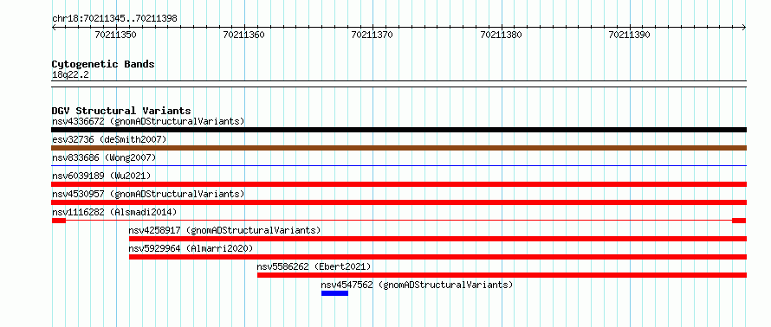771x327 pixels.
Task: Click the left arrowhead of the ruler
Action: tap(54, 28)
